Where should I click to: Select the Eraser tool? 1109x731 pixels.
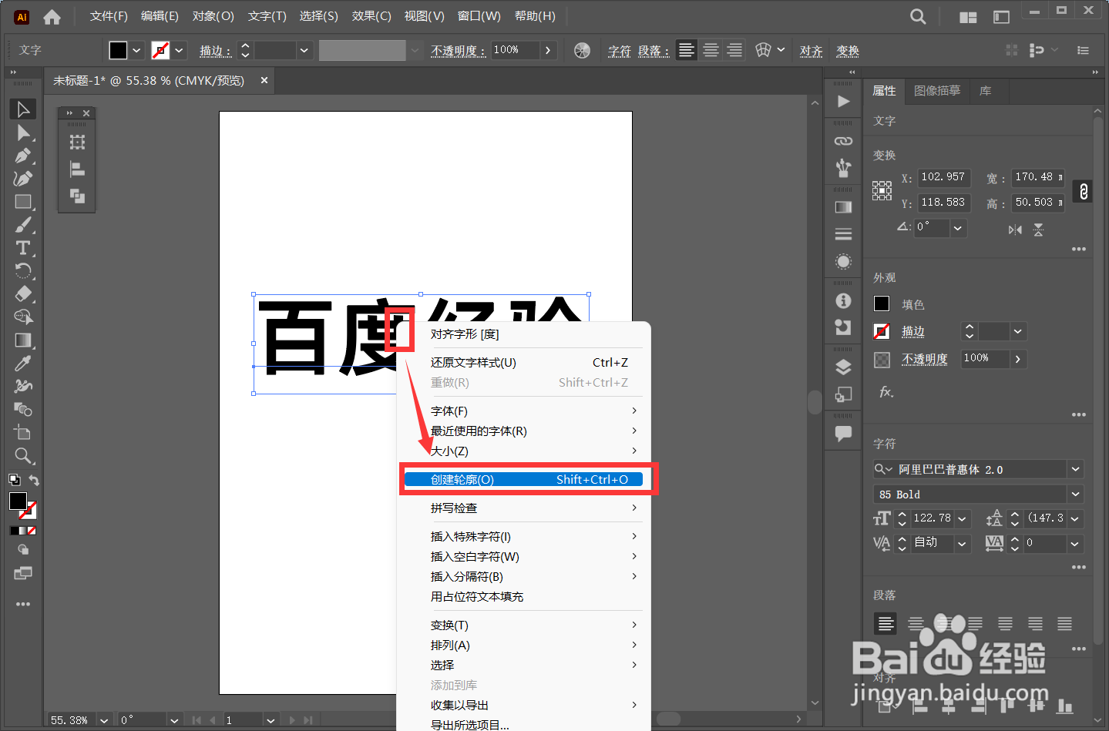[23, 294]
